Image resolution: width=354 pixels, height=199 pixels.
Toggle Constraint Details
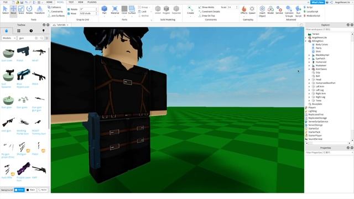pos(209,12)
